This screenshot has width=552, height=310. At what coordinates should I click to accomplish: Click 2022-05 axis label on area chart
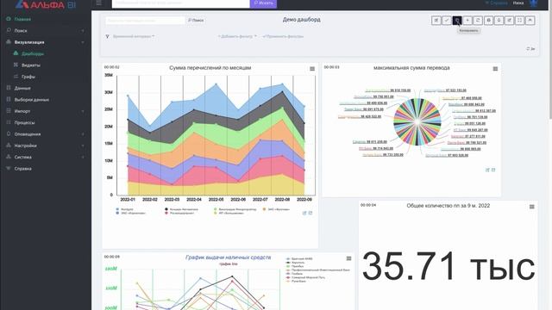pos(216,199)
